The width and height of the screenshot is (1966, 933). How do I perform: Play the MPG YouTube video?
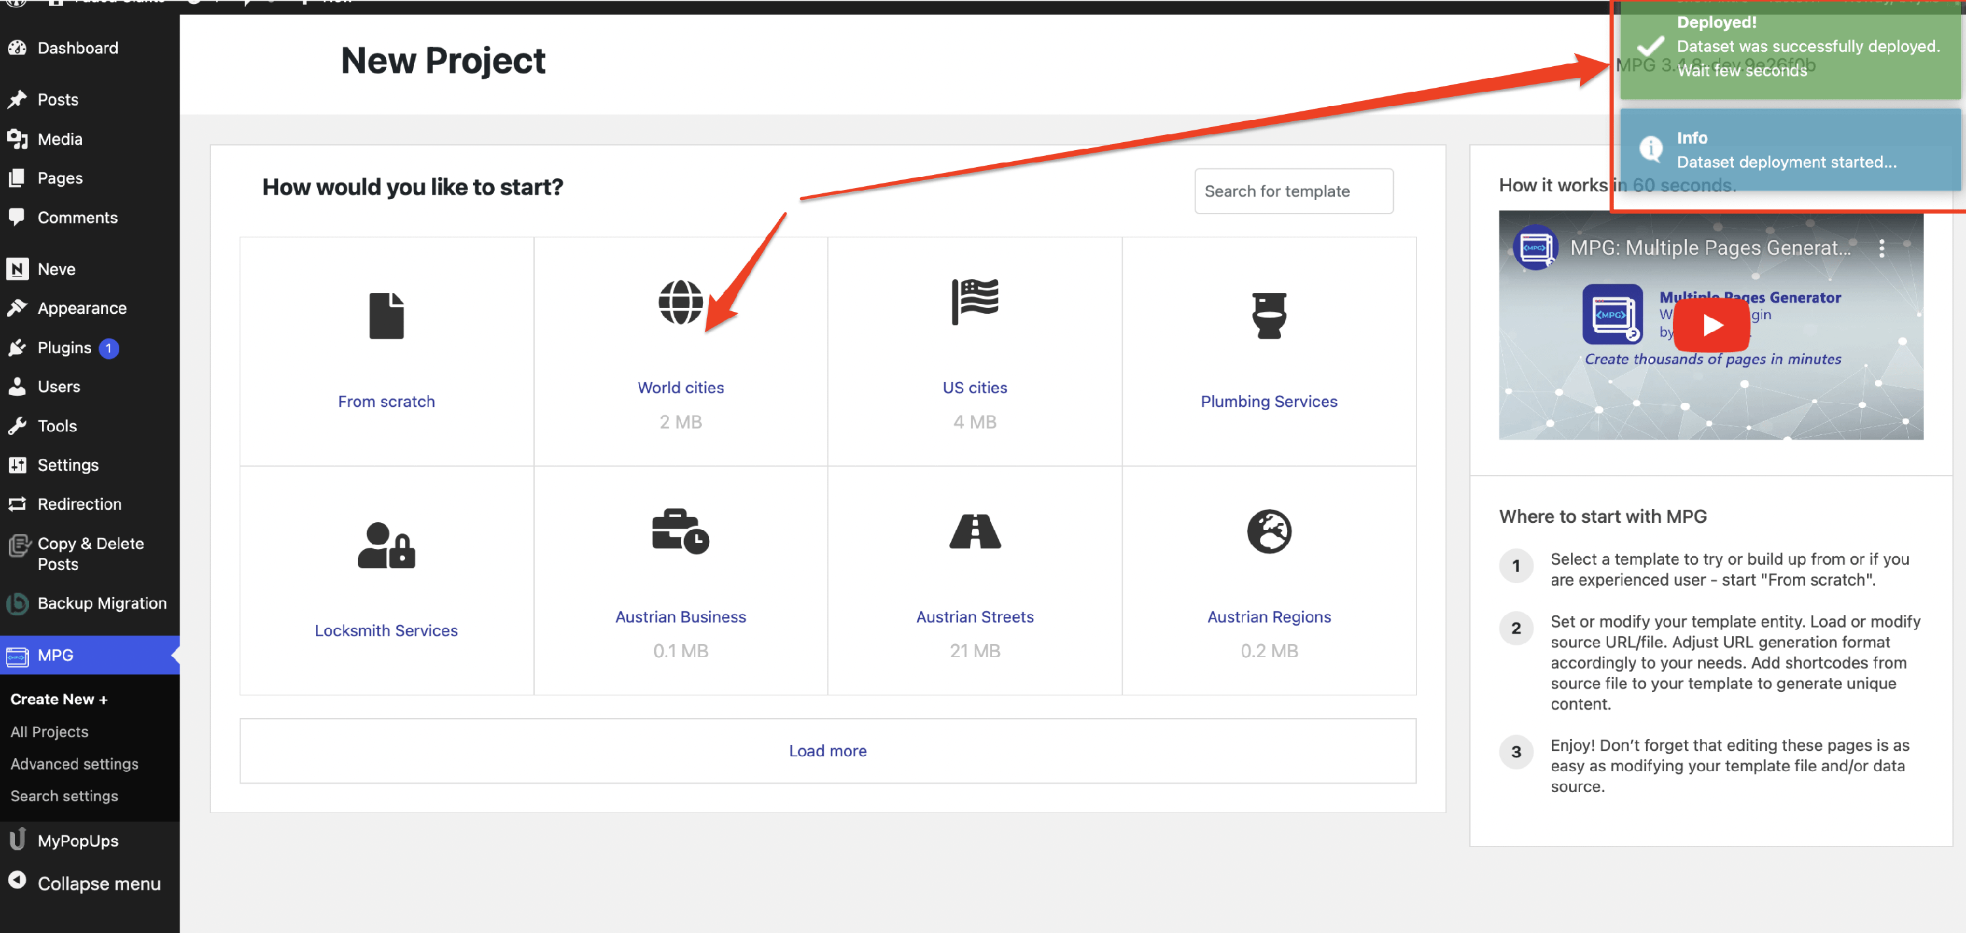[x=1710, y=325]
